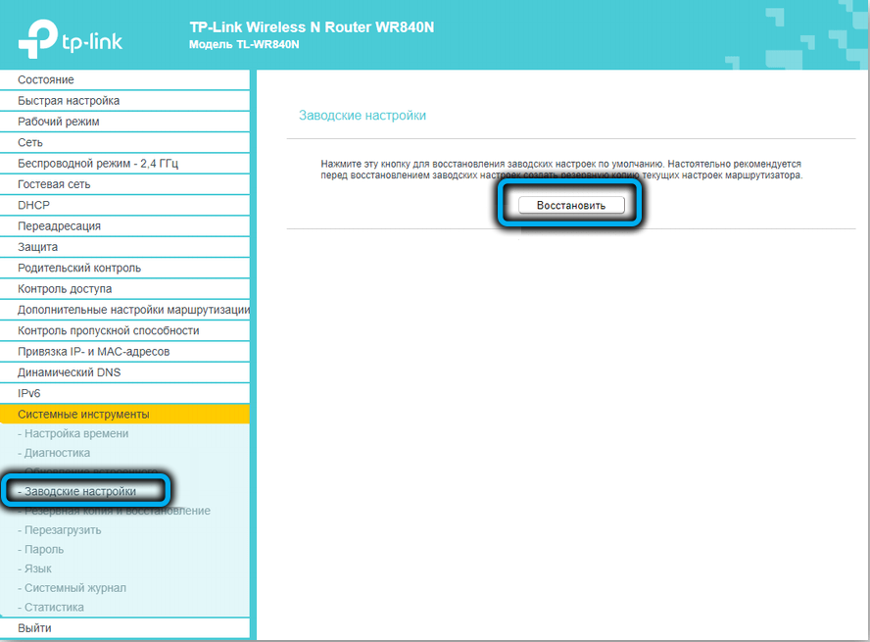Open Настройка времени submenu item
The image size is (870, 642).
(x=76, y=433)
